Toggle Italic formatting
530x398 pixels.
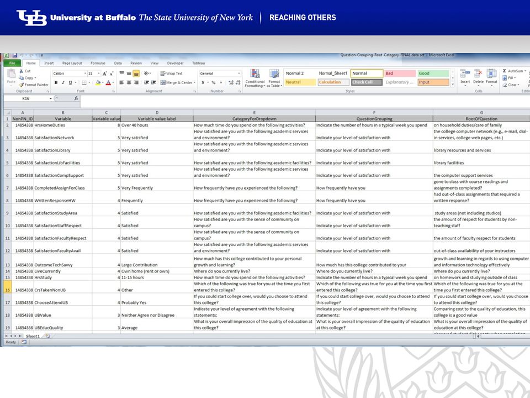pos(63,82)
